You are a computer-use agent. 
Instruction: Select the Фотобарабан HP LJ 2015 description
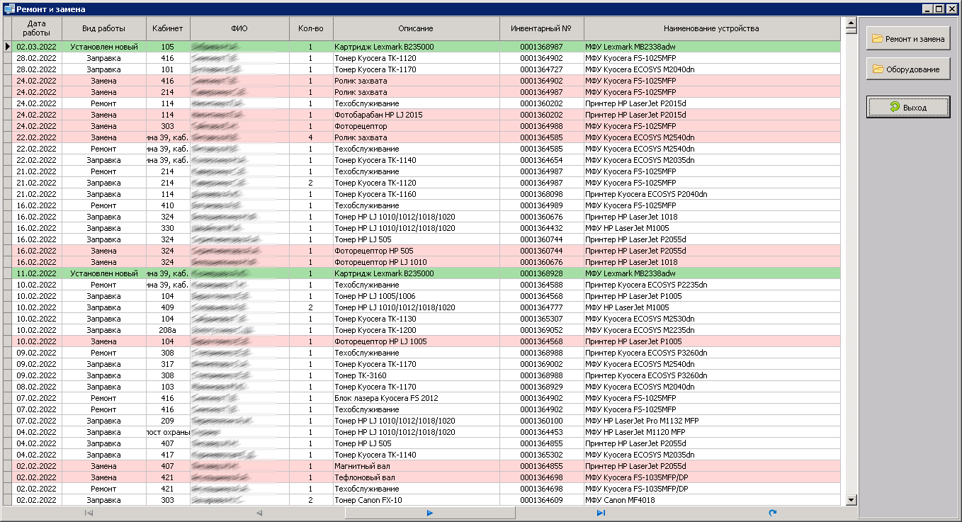416,115
